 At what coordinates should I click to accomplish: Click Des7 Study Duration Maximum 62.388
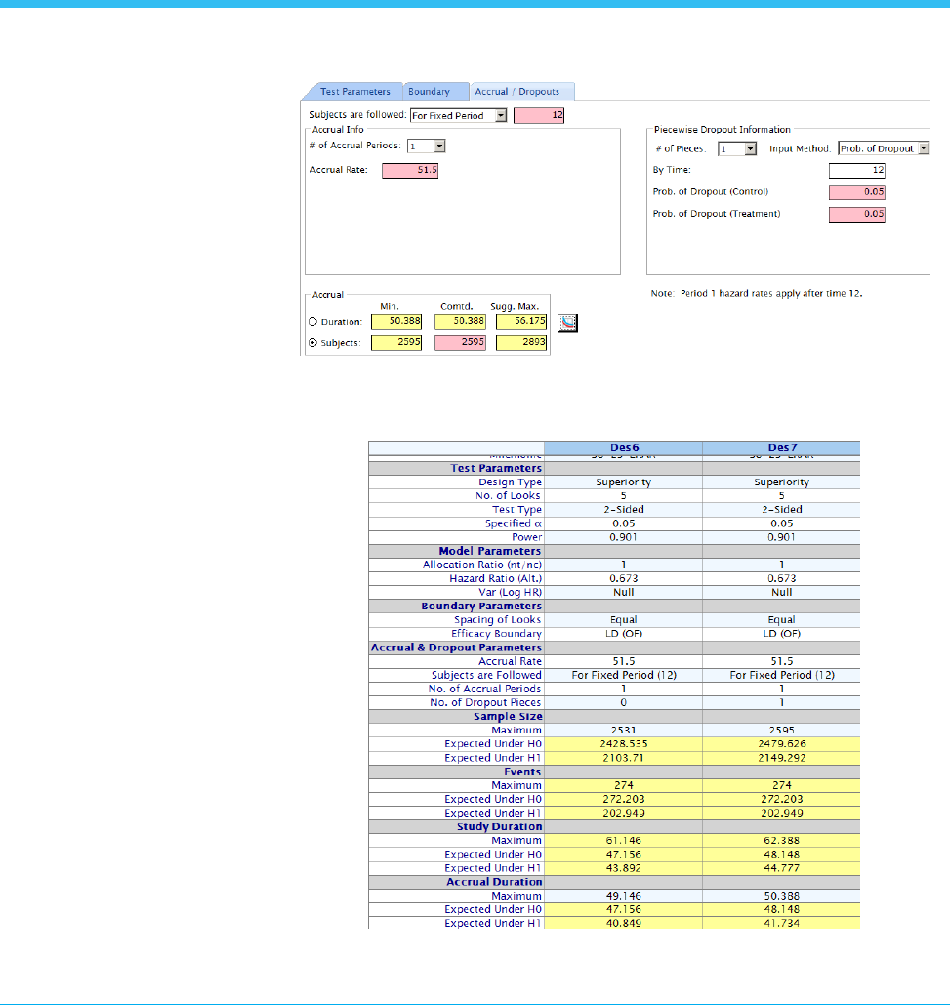pyautogui.click(x=781, y=841)
